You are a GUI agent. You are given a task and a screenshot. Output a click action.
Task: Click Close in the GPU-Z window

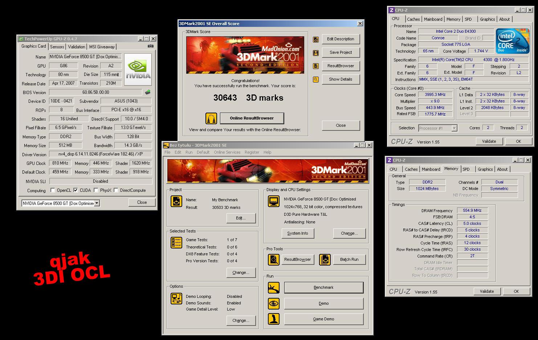coord(142,203)
